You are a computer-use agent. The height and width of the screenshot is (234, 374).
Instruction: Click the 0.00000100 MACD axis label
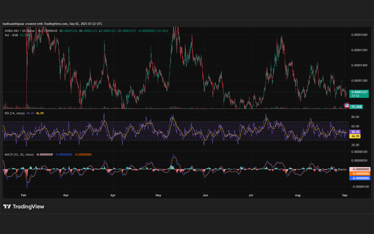coord(359,152)
